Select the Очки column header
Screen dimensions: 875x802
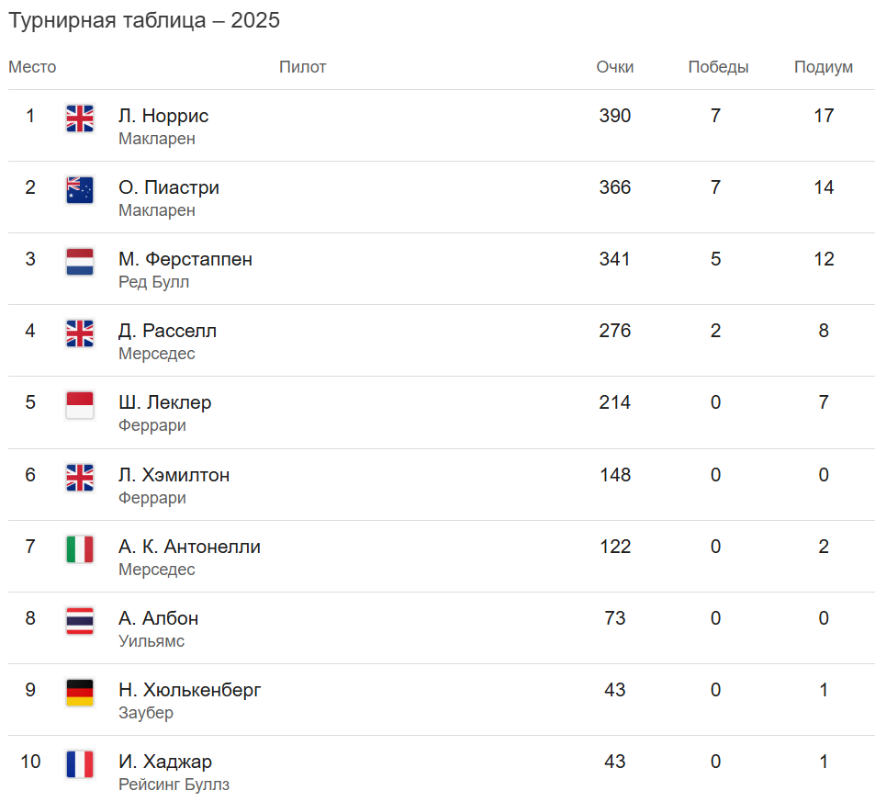[615, 67]
